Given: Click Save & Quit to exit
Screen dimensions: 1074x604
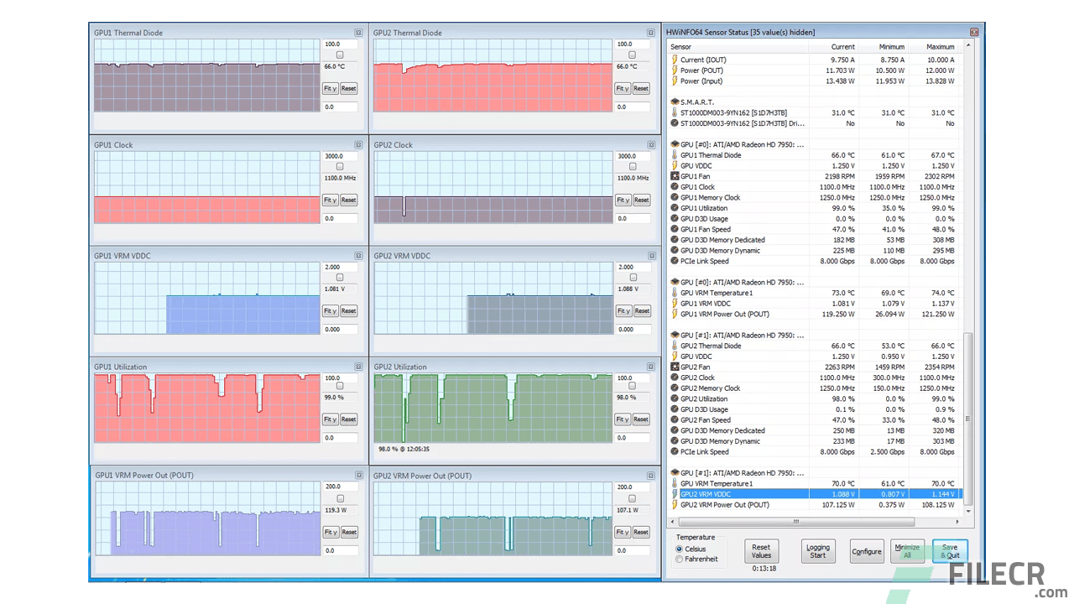Looking at the screenshot, I should click(949, 551).
